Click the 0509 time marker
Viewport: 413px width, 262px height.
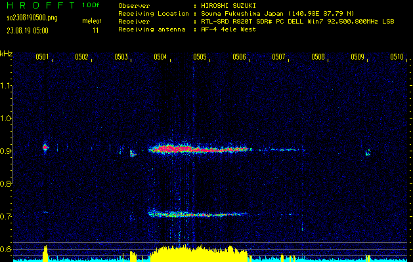357,57
